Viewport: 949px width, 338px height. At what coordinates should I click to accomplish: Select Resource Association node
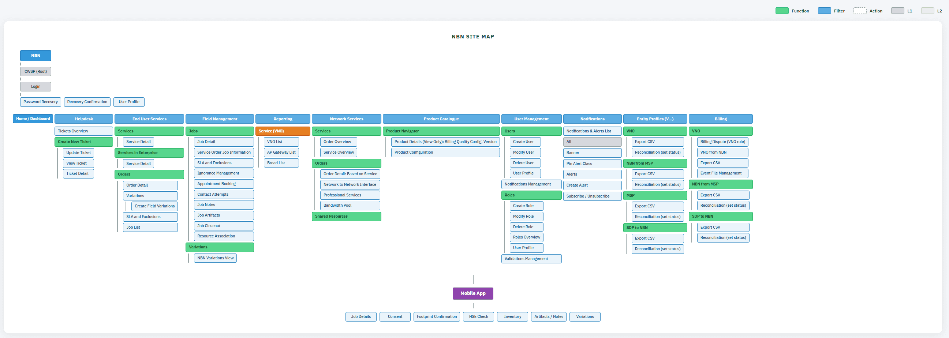click(224, 236)
